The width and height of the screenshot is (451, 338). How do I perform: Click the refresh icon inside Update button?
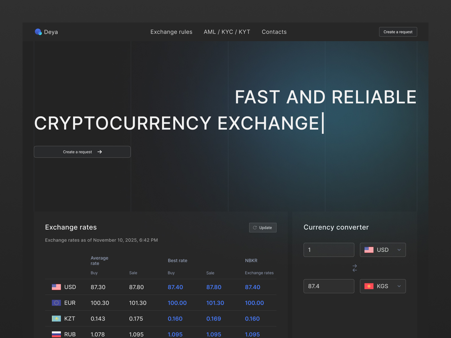(x=255, y=227)
